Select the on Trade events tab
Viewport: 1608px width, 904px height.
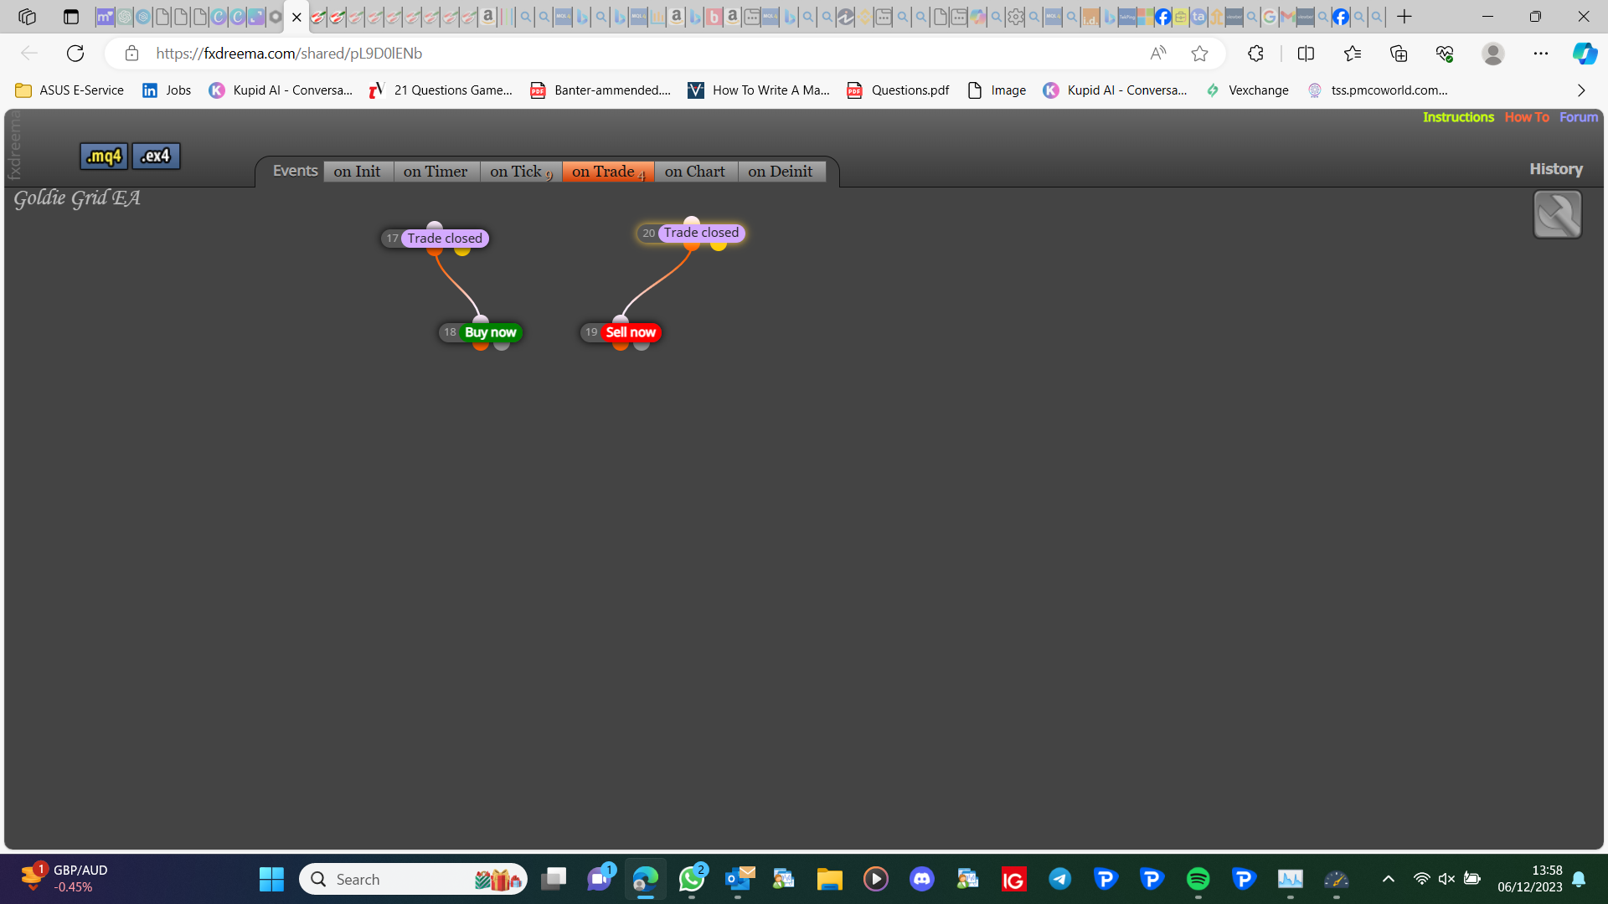coord(608,172)
